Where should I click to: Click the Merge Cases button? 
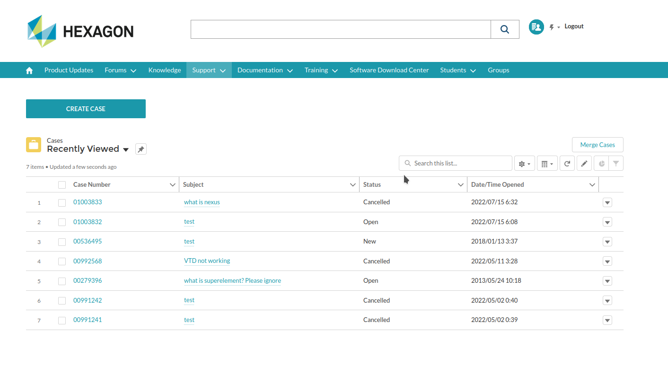(598, 145)
